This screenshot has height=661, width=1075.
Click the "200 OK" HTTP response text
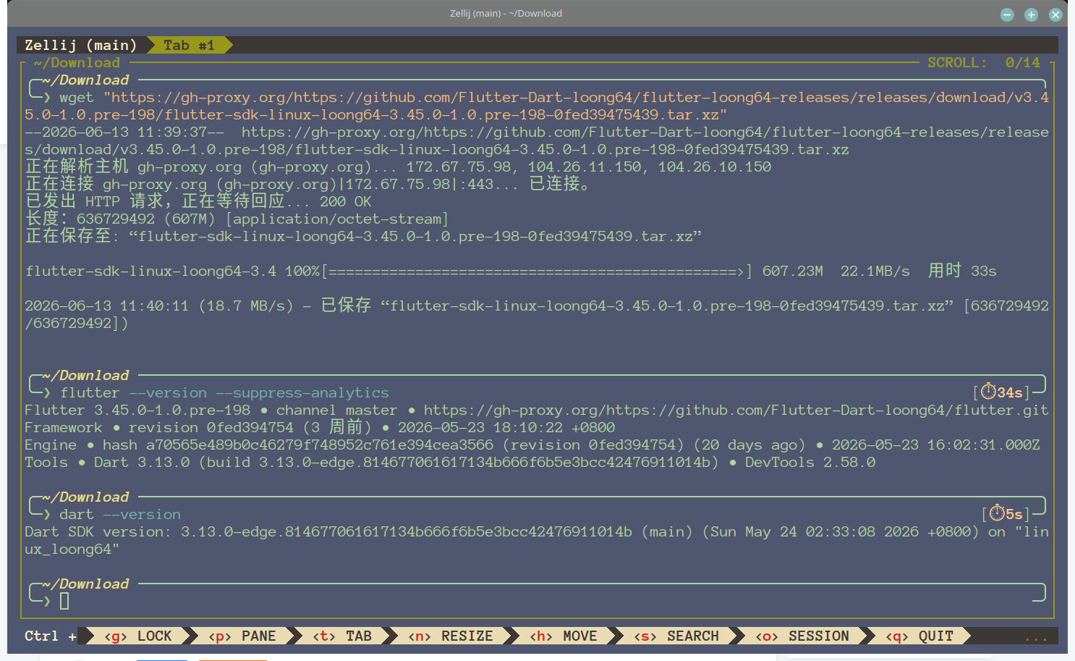point(346,202)
